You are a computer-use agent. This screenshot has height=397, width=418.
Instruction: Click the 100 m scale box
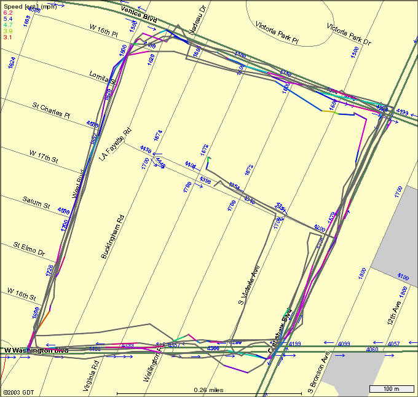[x=392, y=389]
